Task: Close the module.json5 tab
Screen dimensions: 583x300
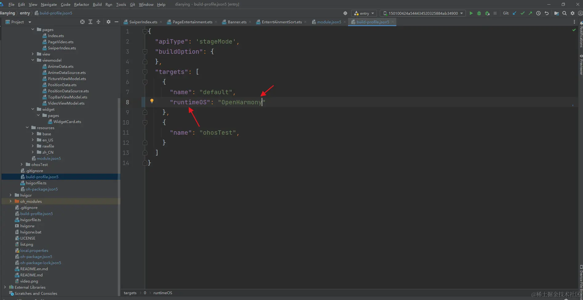Action: click(345, 22)
